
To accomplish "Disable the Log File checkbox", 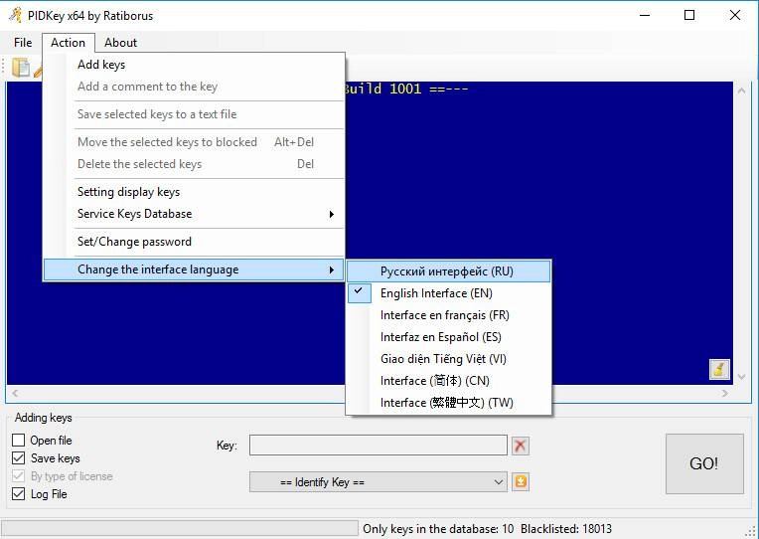I will (x=19, y=494).
